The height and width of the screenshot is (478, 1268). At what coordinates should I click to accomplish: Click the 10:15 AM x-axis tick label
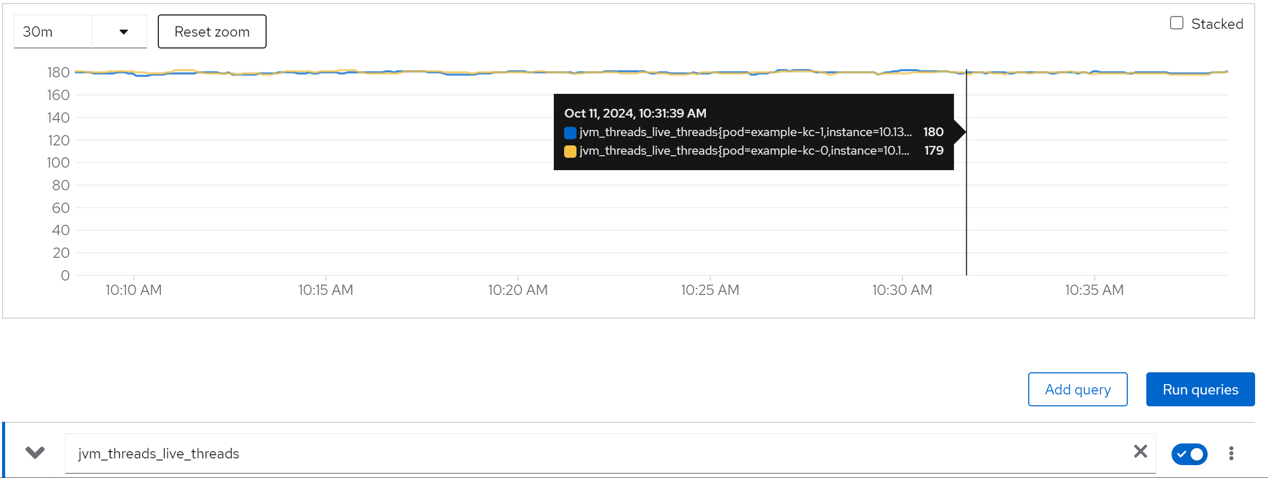pyautogui.click(x=325, y=290)
